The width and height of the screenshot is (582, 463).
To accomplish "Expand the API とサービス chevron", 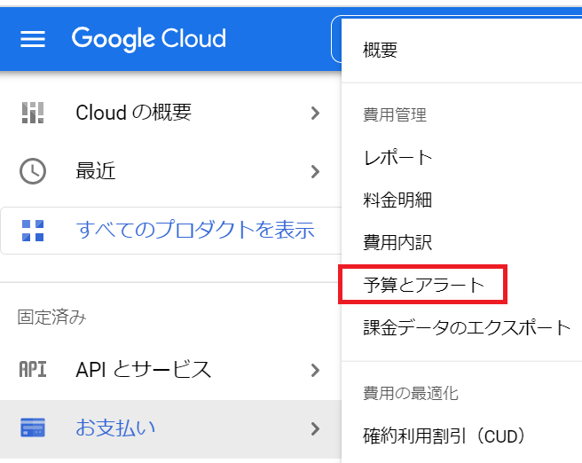I will [x=315, y=370].
